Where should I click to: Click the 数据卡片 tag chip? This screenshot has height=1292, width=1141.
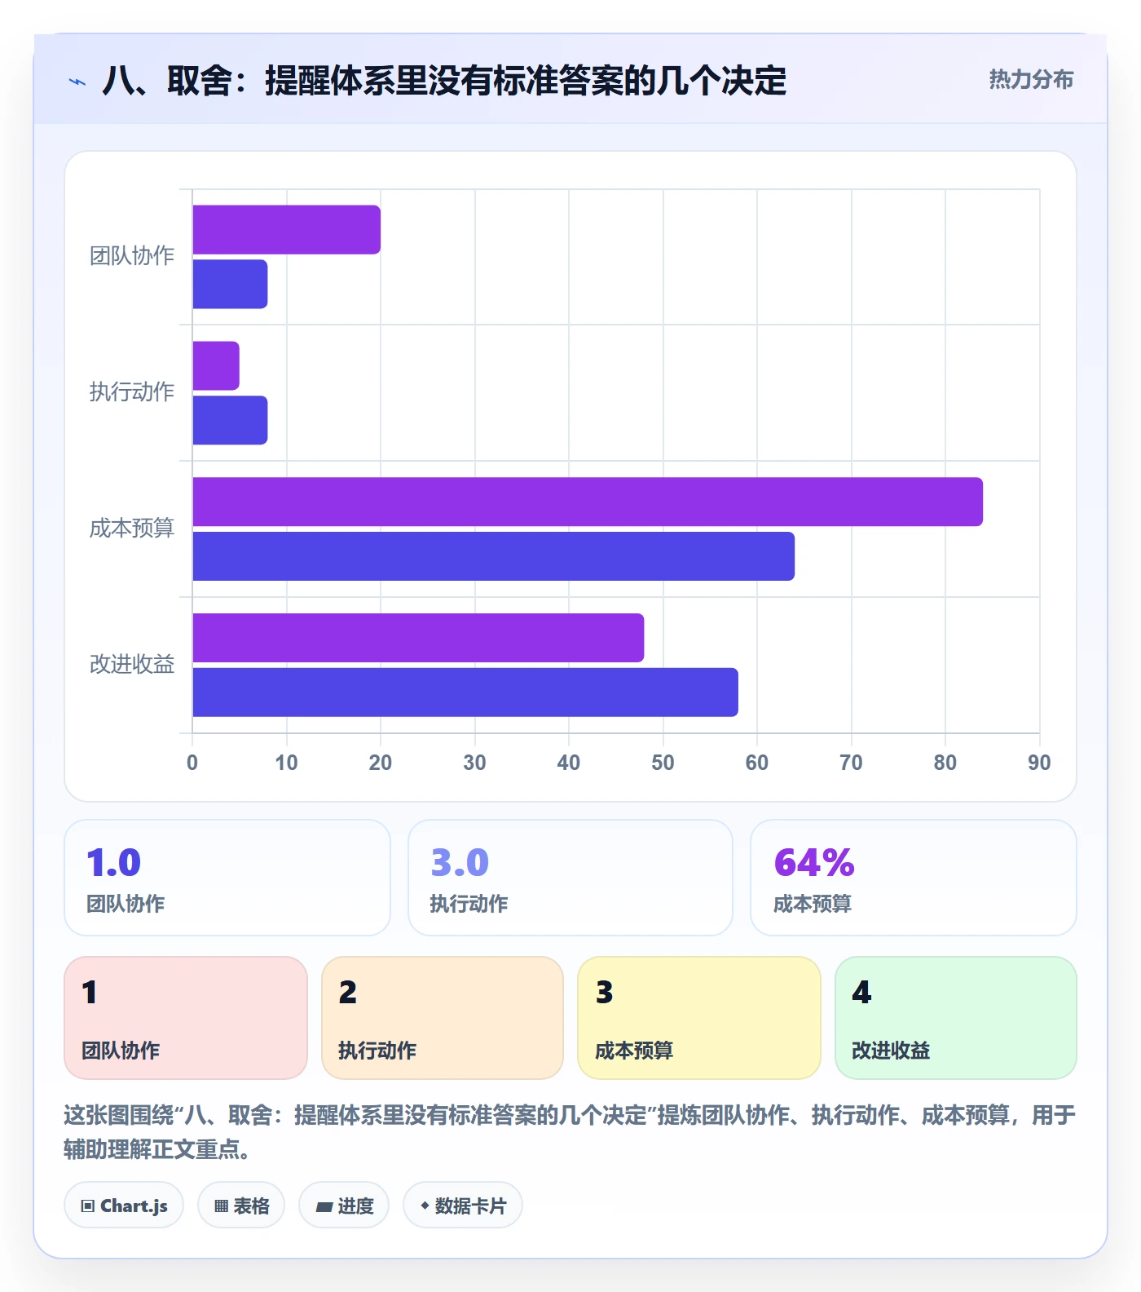pos(463,1205)
